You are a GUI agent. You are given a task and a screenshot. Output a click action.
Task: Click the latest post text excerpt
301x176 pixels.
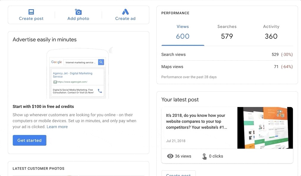coord(197,121)
